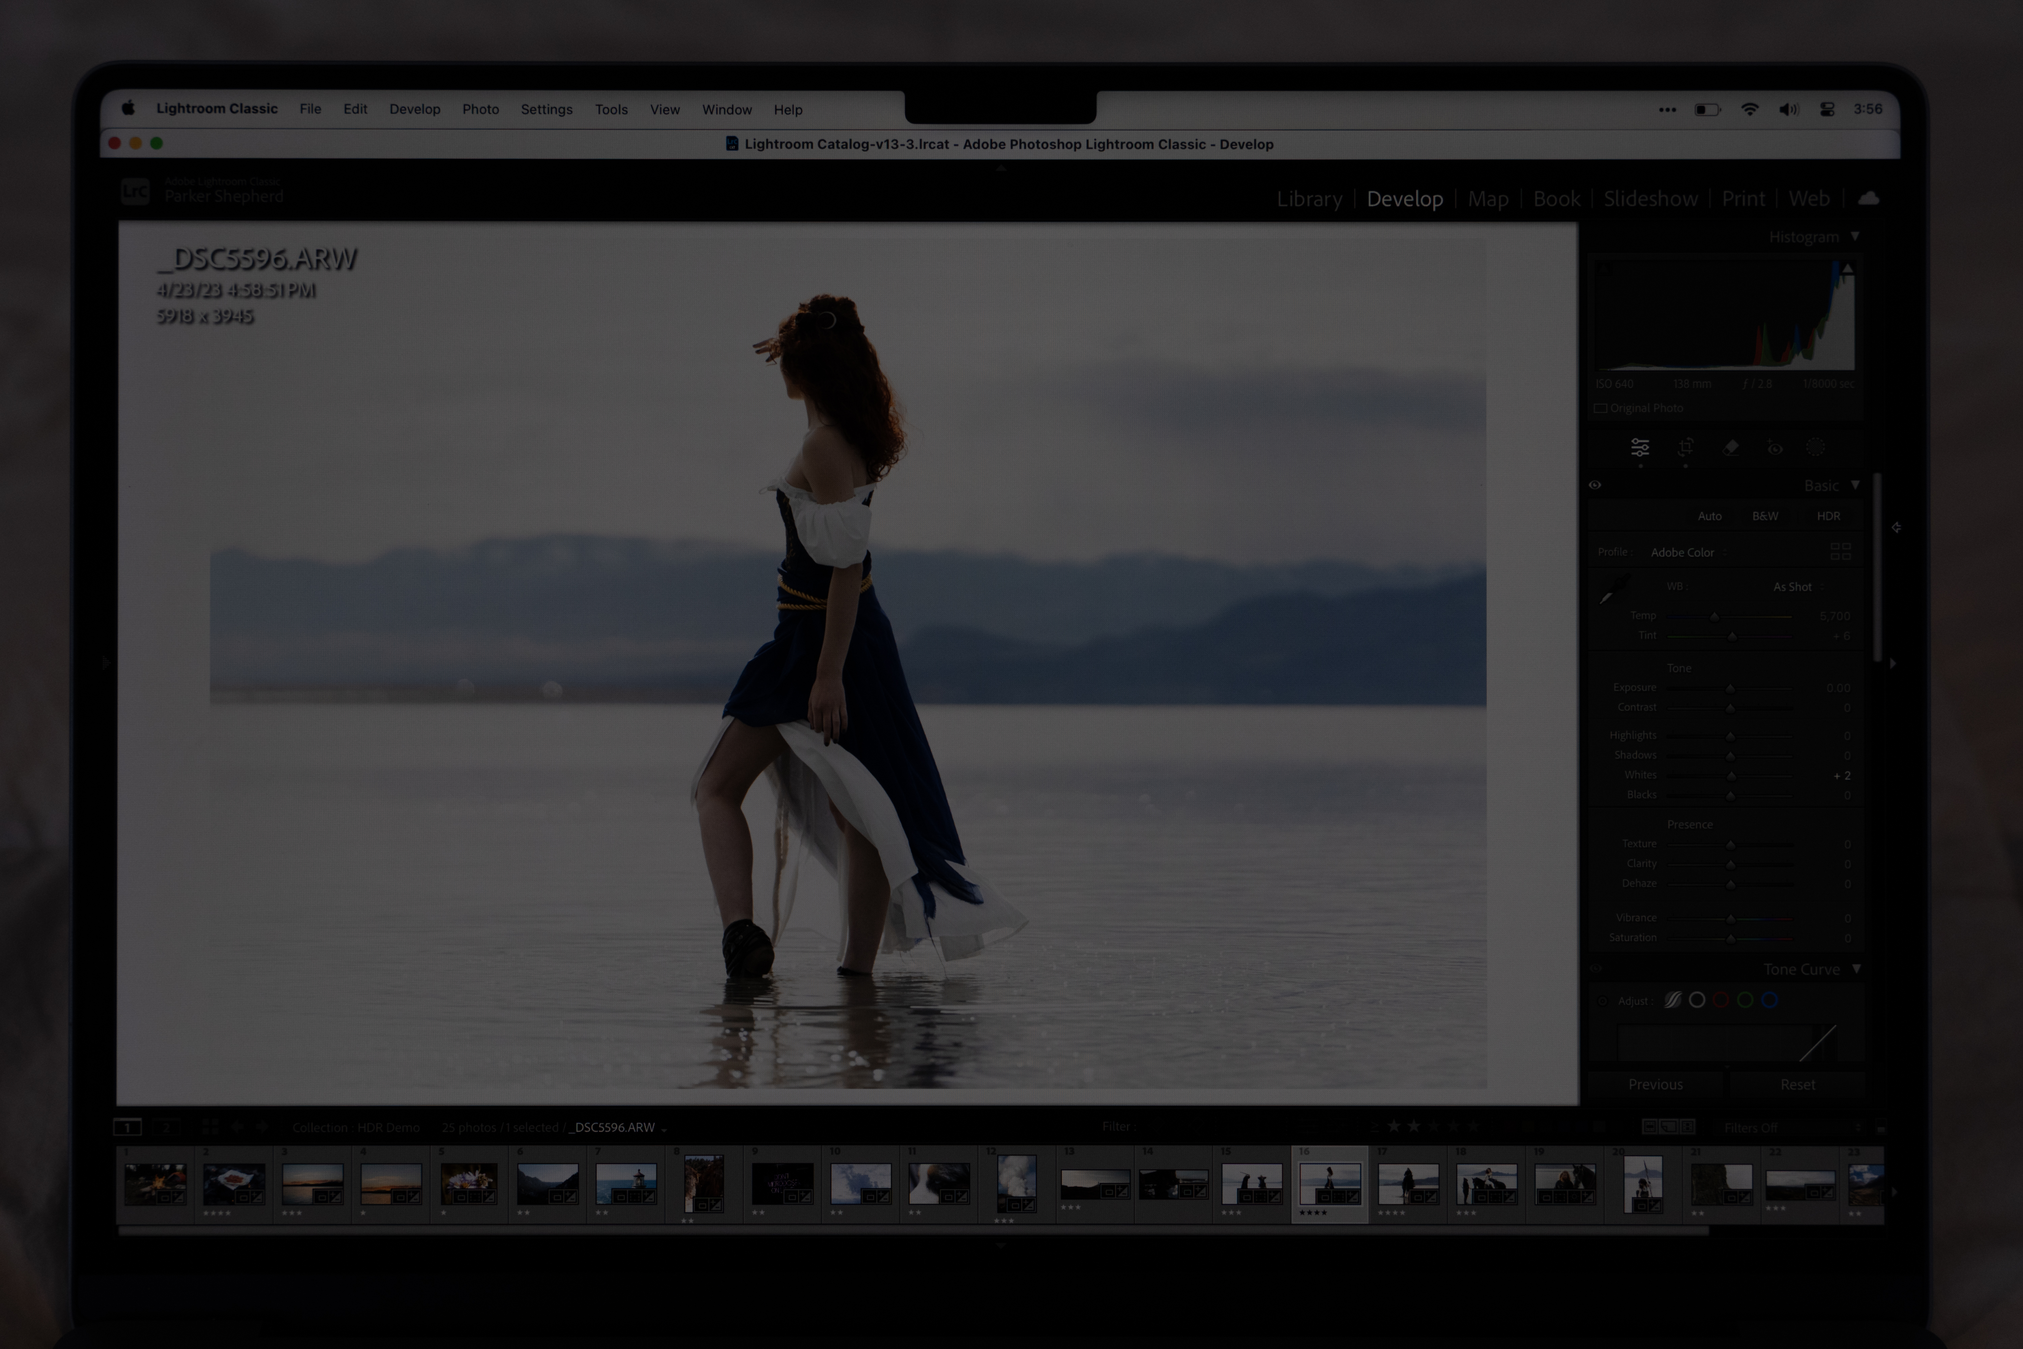
Task: Open the Red Eye correction tool
Action: coord(1775,448)
